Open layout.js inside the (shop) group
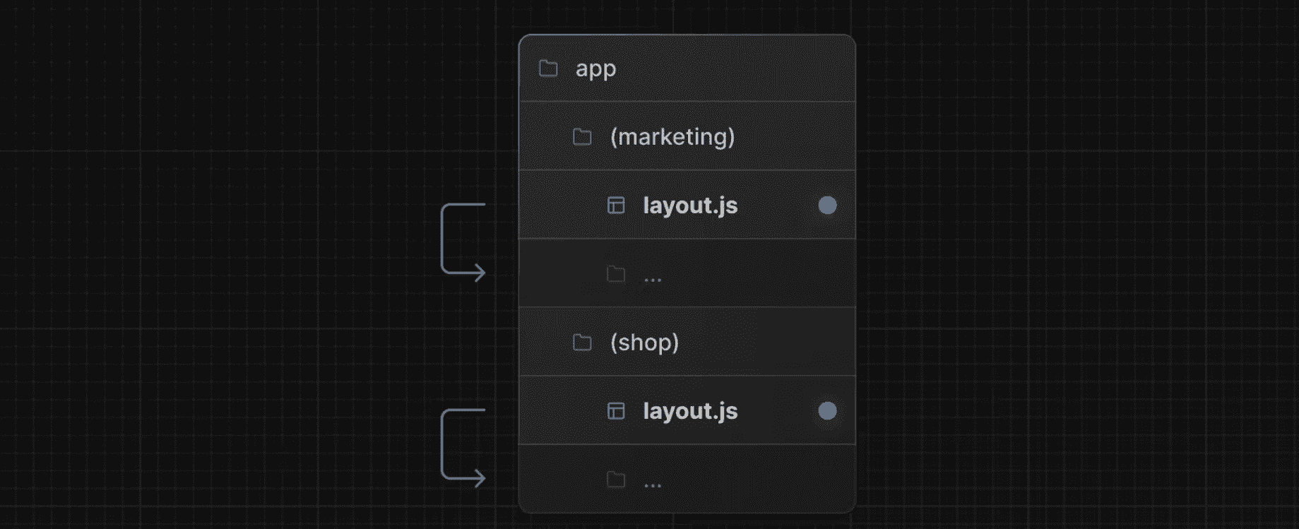Viewport: 1299px width, 529px height. (x=690, y=411)
